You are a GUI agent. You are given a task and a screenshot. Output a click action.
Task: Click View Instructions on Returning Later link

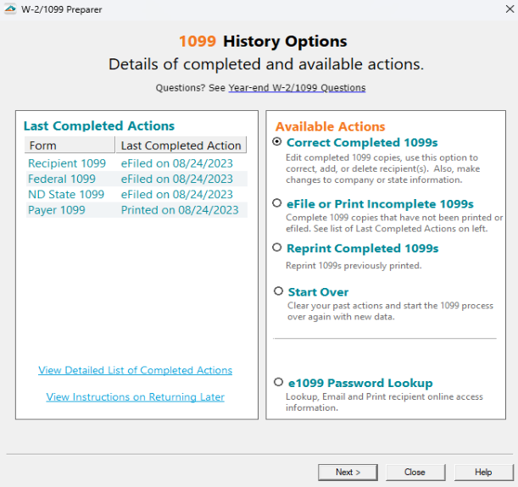coord(135,396)
